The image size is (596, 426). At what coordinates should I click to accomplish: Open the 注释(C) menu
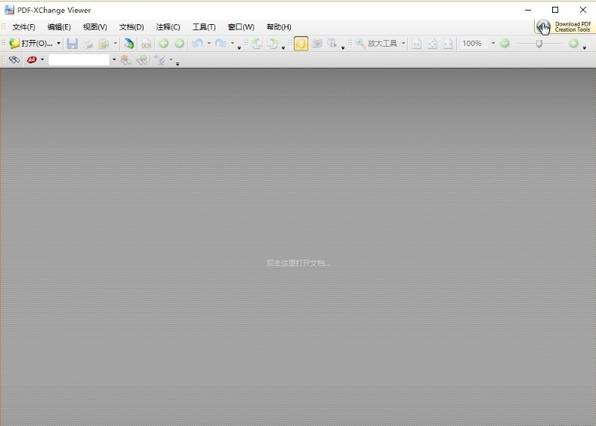point(168,27)
